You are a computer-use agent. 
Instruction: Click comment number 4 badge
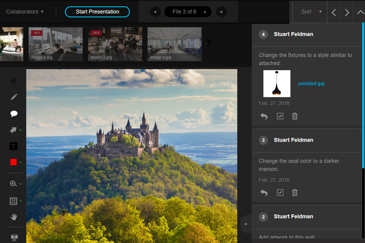point(263,35)
